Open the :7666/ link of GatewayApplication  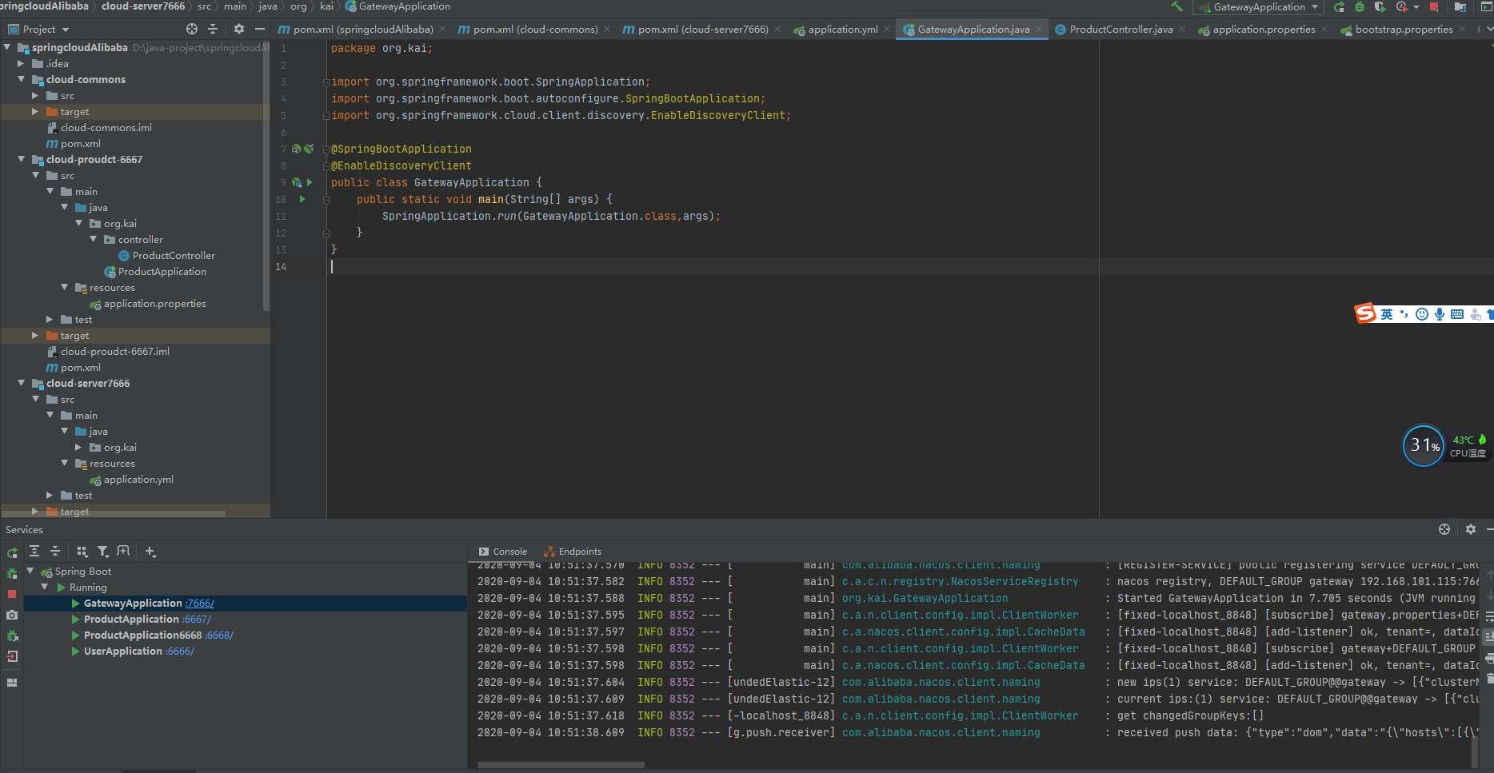pyautogui.click(x=200, y=604)
